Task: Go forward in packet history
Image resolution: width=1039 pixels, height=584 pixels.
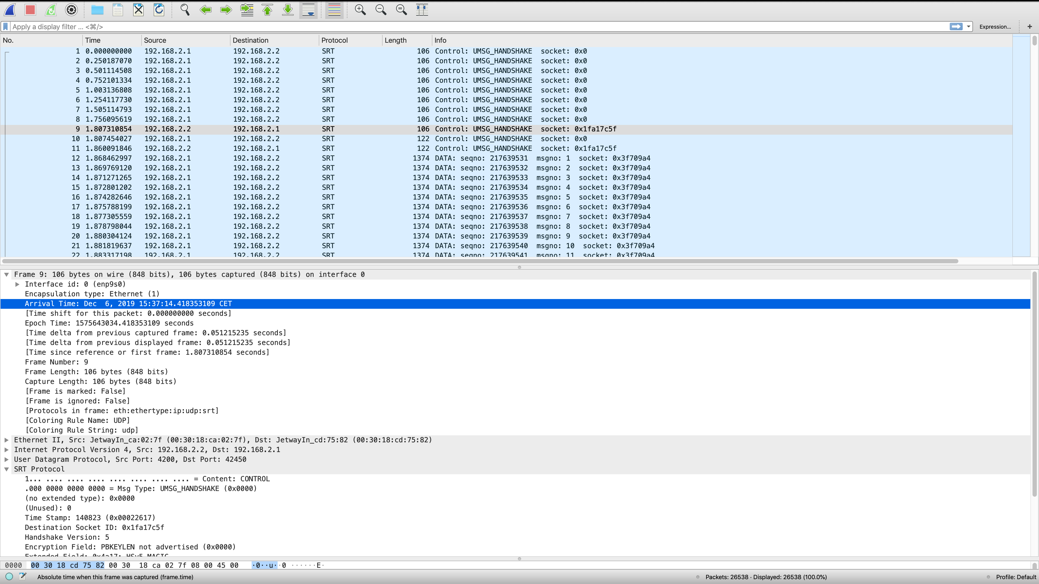Action: [x=226, y=10]
